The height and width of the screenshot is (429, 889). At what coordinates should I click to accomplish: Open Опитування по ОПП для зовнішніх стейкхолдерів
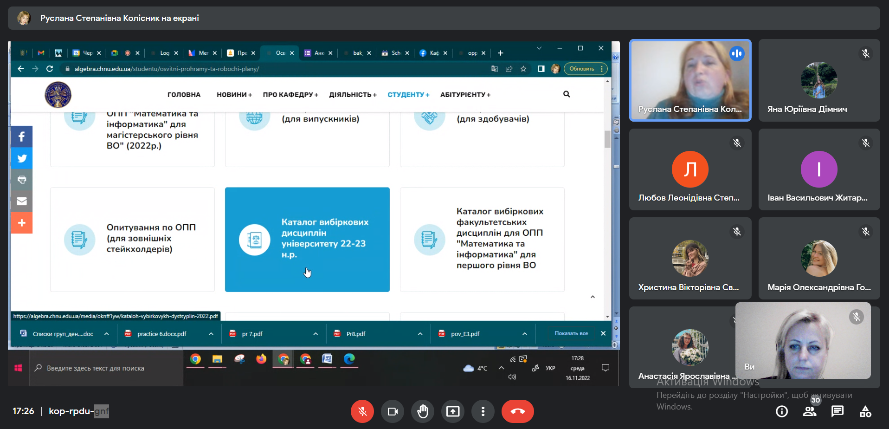[132, 240]
